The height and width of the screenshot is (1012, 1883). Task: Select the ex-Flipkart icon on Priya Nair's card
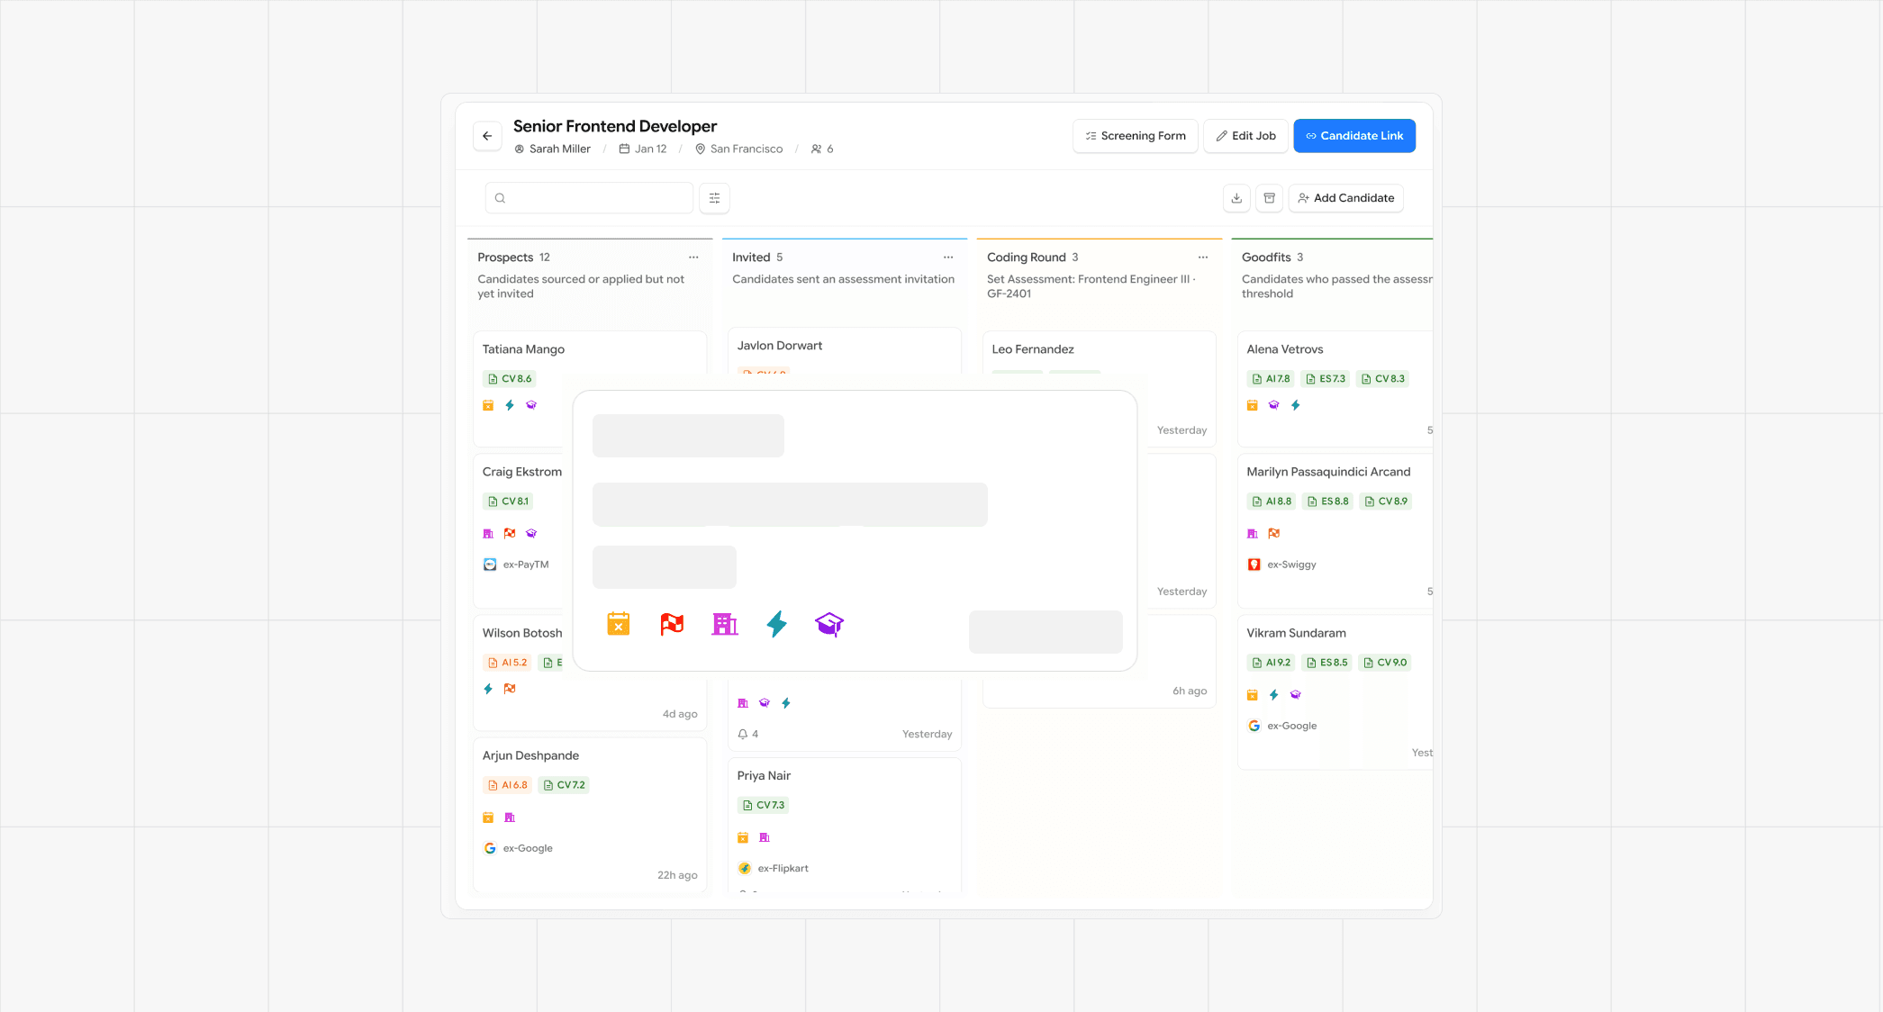(744, 868)
